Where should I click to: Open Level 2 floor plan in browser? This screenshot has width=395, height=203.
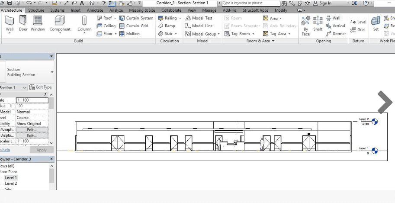click(11, 184)
